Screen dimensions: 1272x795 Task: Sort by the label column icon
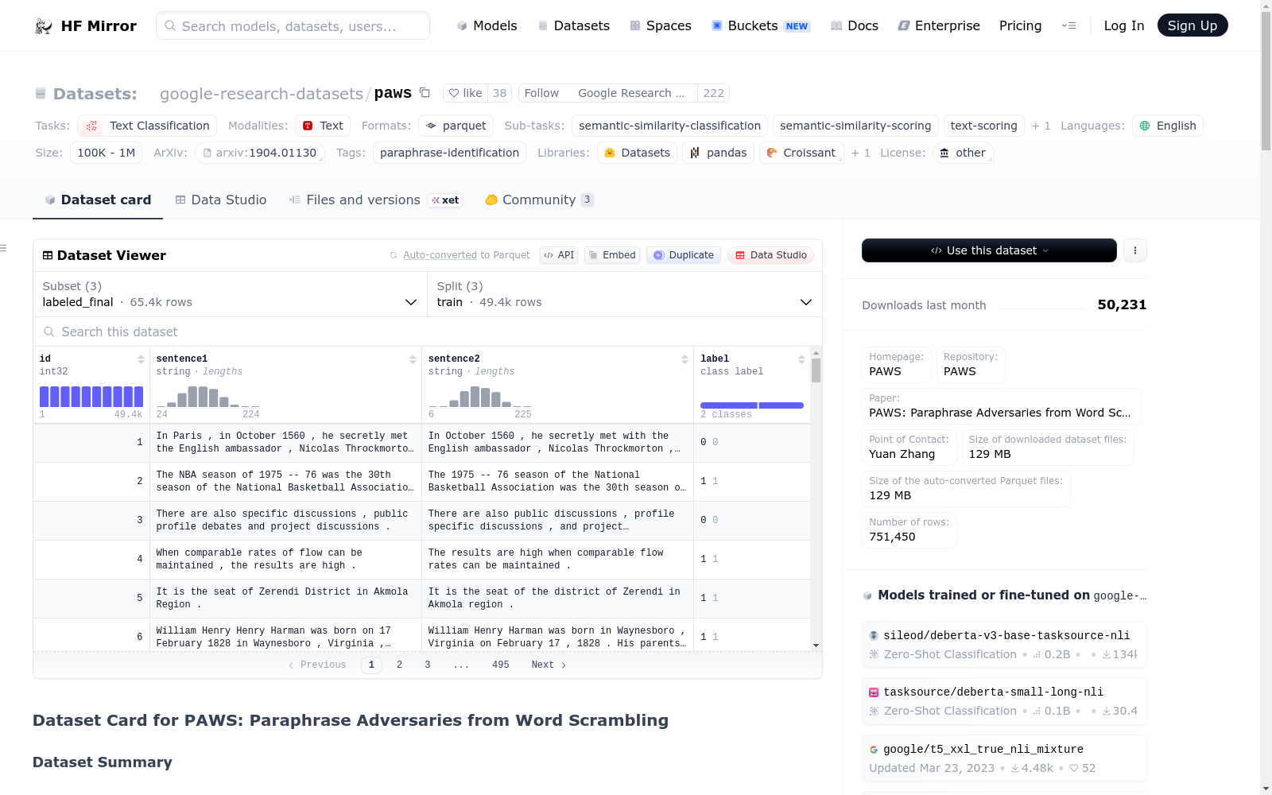point(801,359)
